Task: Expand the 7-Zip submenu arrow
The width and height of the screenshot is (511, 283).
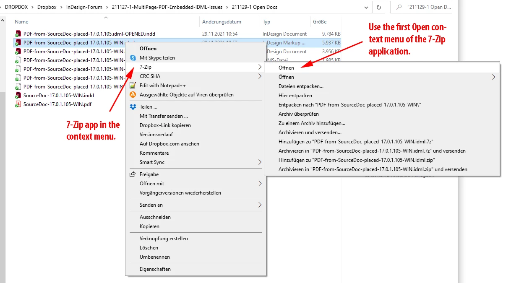Action: click(x=260, y=67)
